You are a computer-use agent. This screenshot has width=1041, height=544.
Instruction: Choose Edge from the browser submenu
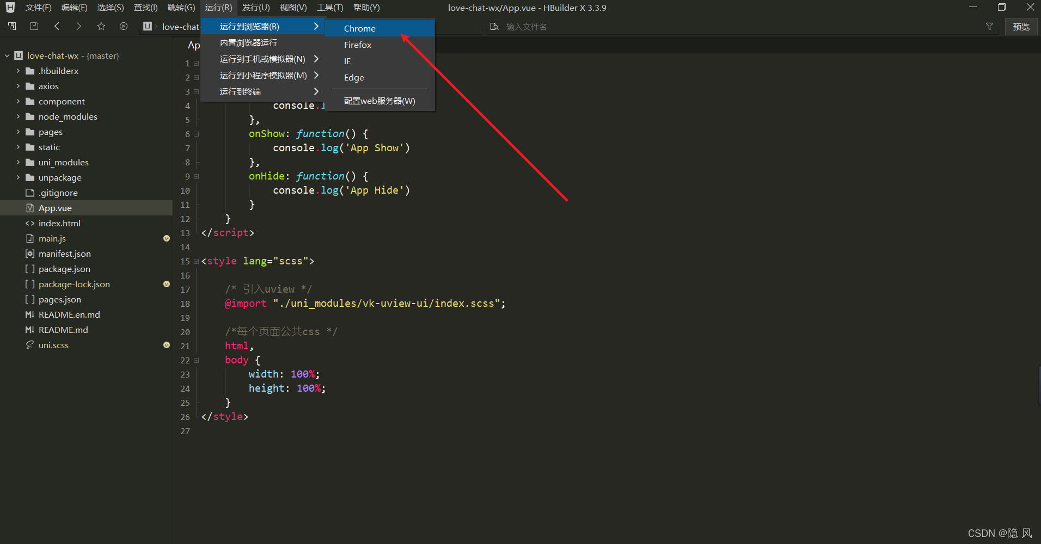click(x=380, y=77)
